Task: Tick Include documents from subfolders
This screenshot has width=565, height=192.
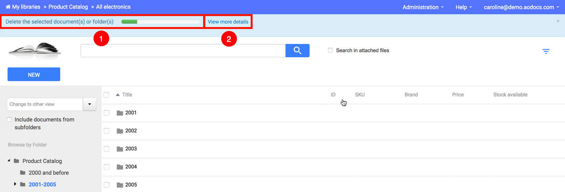Action: point(9,120)
